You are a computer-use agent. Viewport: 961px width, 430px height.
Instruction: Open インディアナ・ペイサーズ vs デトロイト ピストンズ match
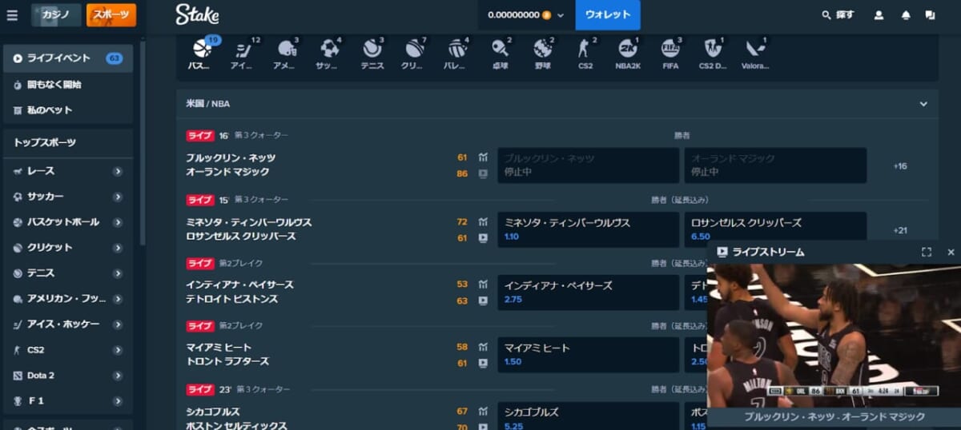tap(240, 293)
